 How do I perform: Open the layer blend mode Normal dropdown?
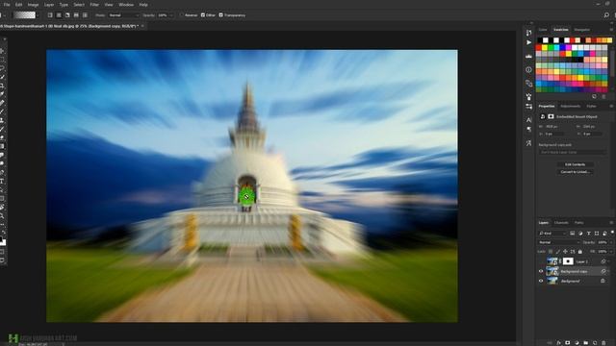coord(558,242)
